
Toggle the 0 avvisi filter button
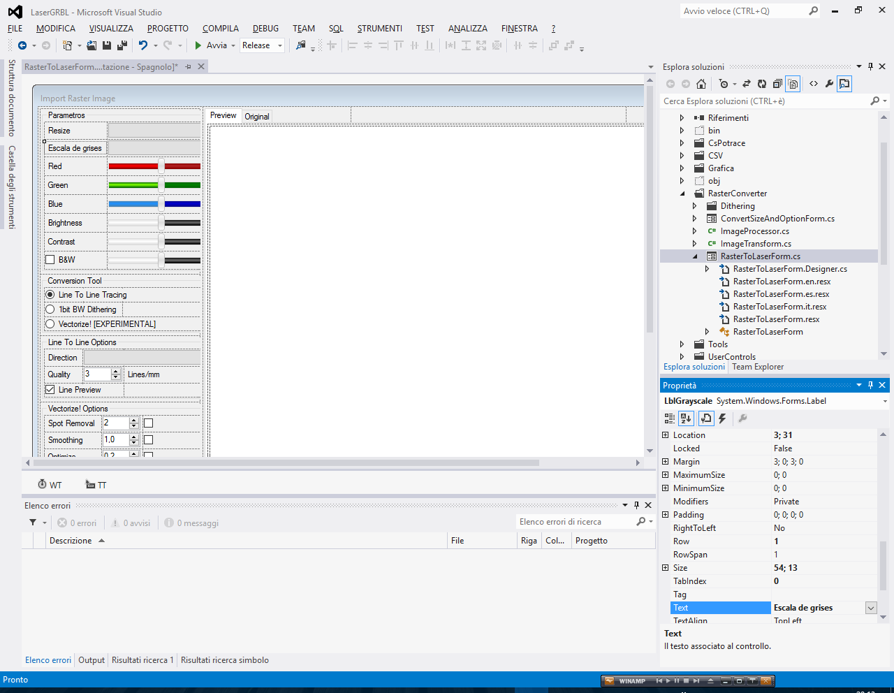(x=131, y=523)
